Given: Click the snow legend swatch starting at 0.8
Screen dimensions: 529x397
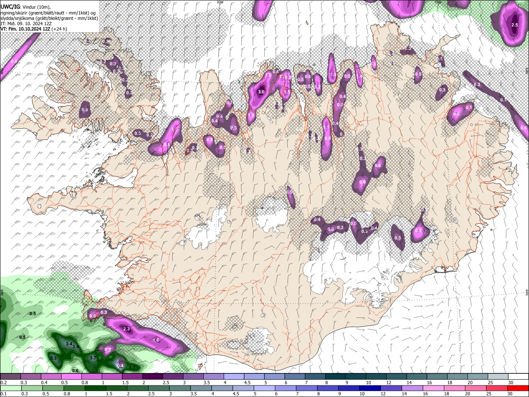Looking at the screenshot, I should pos(92,377).
